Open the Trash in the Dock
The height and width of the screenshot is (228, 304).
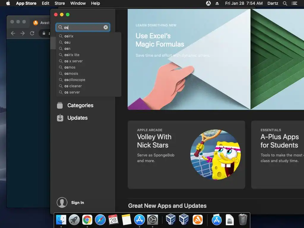[x=243, y=219]
